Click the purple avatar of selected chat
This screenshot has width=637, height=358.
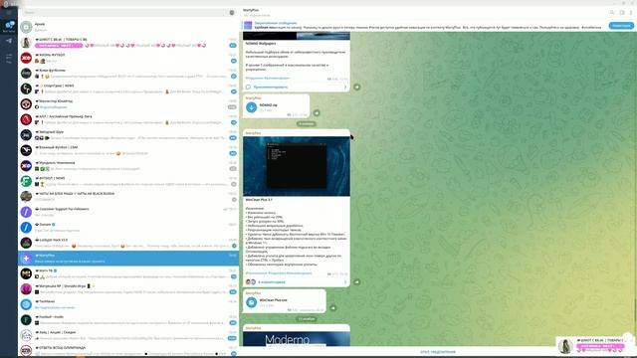click(26, 259)
